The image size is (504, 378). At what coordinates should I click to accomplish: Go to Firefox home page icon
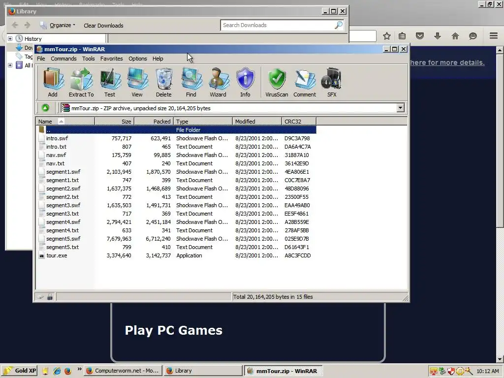click(455, 35)
